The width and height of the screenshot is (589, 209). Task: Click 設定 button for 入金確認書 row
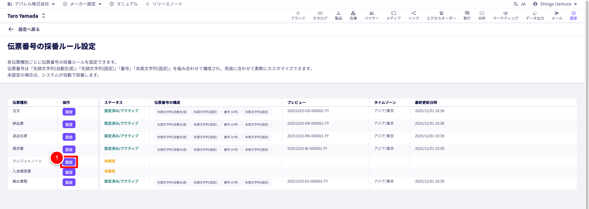coord(69,172)
